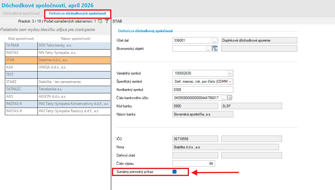This screenshot has height=190, width=335.
Task: Click the Konštantný symbol field
Action: 203,90
